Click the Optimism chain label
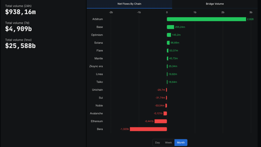 [x=97, y=35]
